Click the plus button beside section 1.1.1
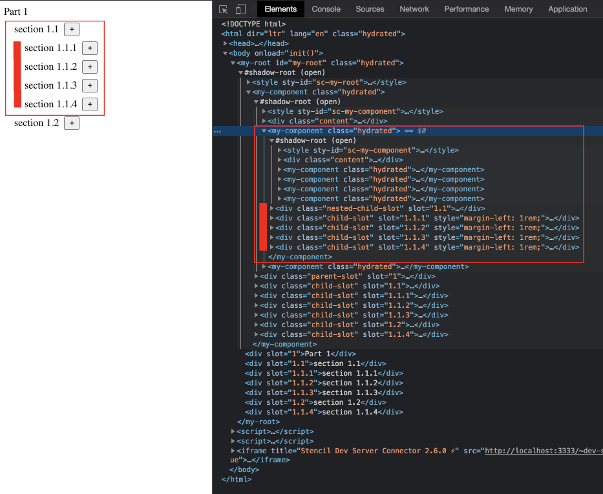 click(x=90, y=48)
